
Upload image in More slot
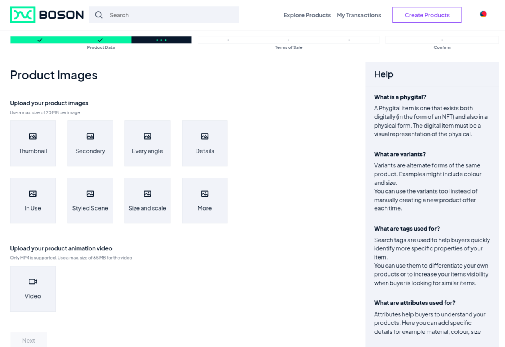(205, 201)
